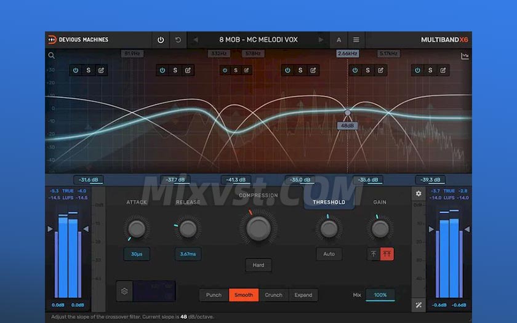The image size is (517, 323).
Task: Solo the second frequency band
Action: pos(175,70)
